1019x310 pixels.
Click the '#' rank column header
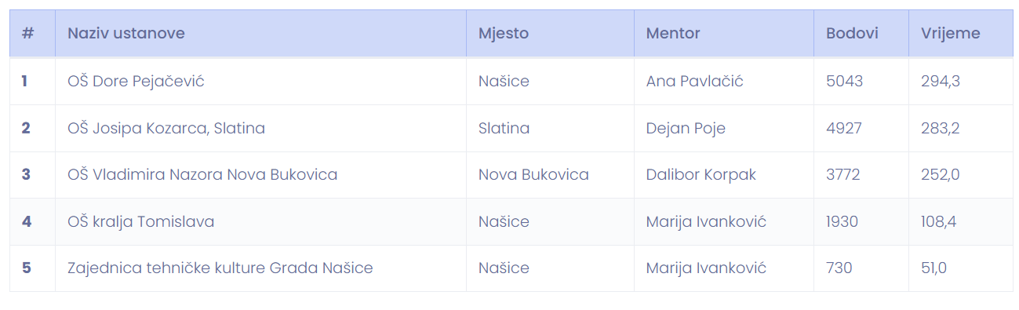coord(27,34)
